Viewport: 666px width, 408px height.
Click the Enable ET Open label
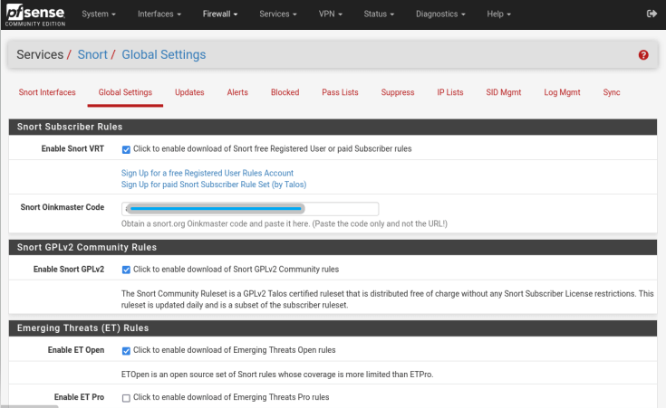[76, 350]
